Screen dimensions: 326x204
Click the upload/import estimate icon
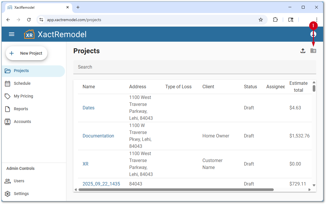[x=303, y=51]
